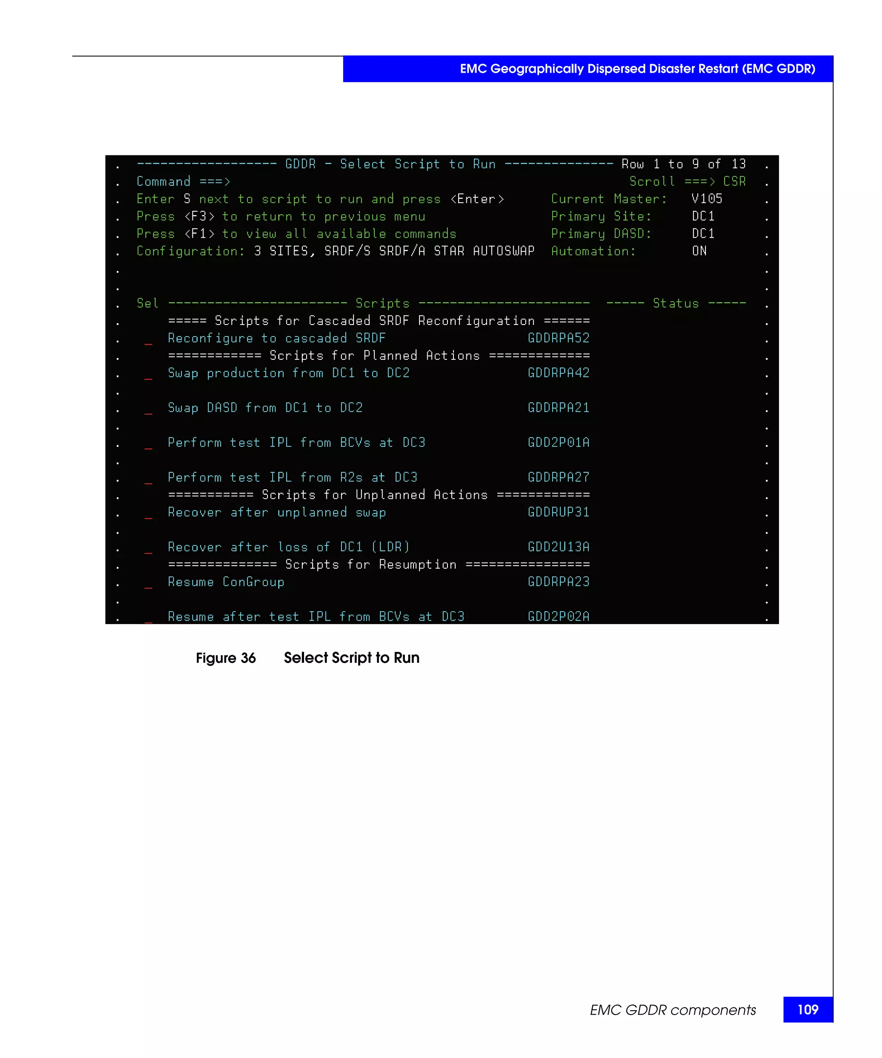Click the Scroll ===> CSR field
The height and width of the screenshot is (1058, 882).
point(687,181)
